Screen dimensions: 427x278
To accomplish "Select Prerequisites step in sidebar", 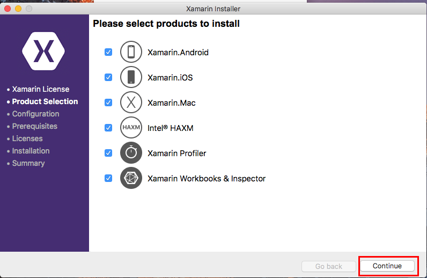I will click(x=34, y=126).
